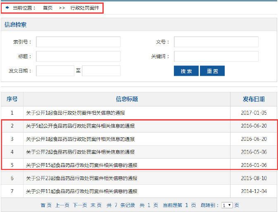The height and width of the screenshot is (212, 278).
Task: Click the 关键词 input field
Action: pyautogui.click(x=216, y=56)
